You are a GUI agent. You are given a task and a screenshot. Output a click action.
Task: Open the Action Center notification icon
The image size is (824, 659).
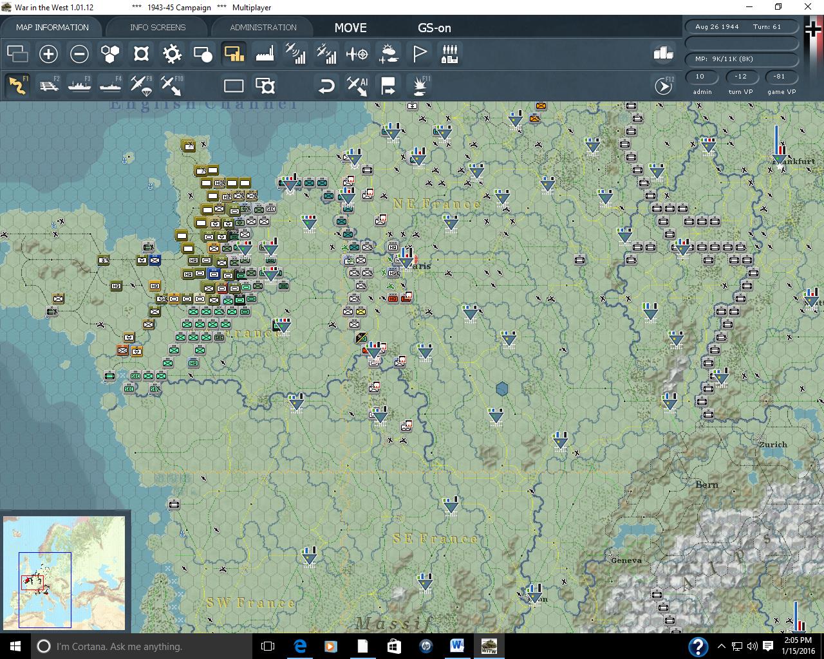click(x=768, y=646)
